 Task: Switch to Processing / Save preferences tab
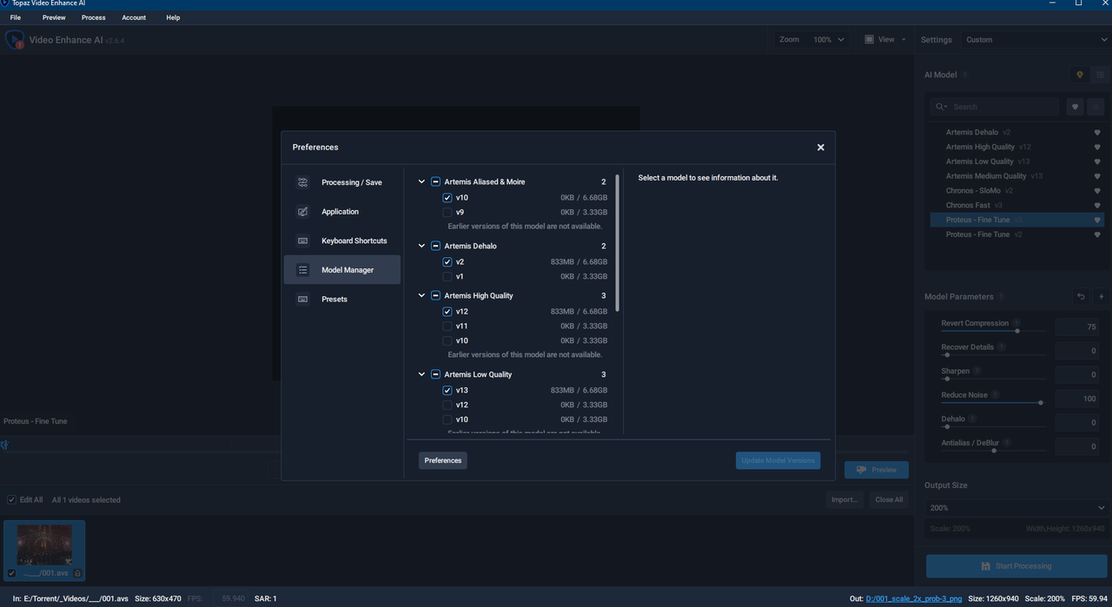click(342, 182)
